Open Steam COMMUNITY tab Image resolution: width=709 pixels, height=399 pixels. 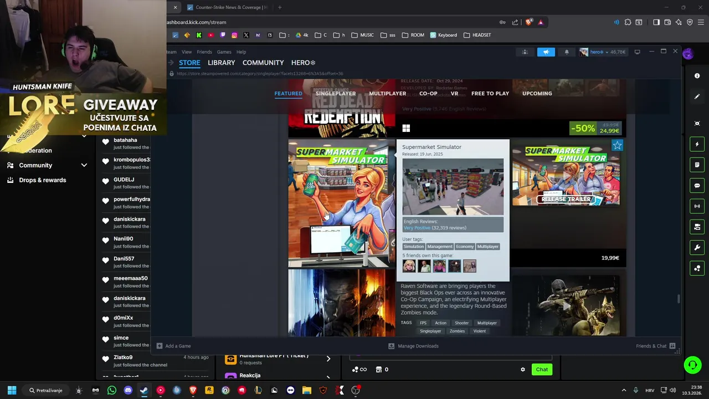pos(263,63)
